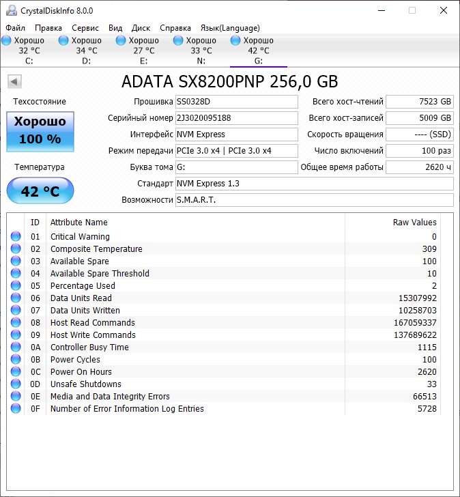Image resolution: width=460 pixels, height=497 pixels.
Task: Click the ID column header
Action: tap(35, 222)
